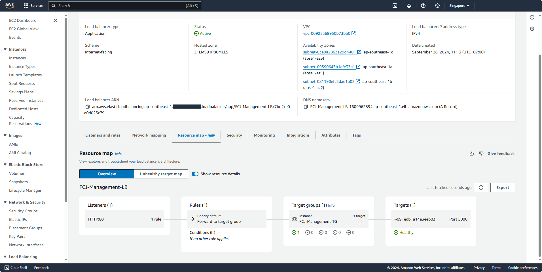Image resolution: width=542 pixels, height=272 pixels.
Task: Open the VPC vpc-00925a68950b73bb0 link
Action: point(327,33)
